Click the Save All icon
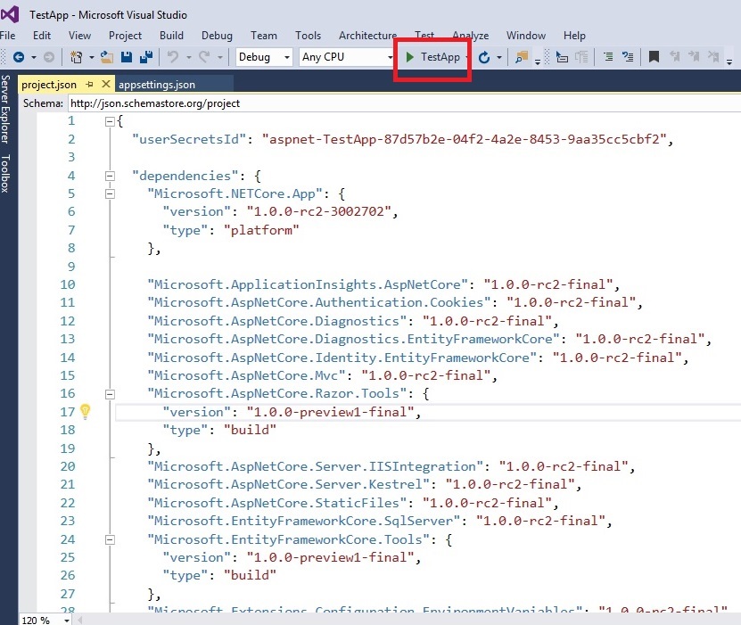Screen dimensions: 741x625 pyautogui.click(x=146, y=57)
